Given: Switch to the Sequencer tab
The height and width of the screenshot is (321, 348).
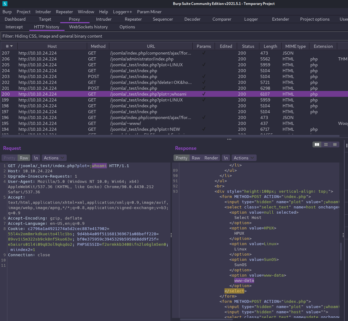Looking at the screenshot, I should pyautogui.click(x=163, y=19).
